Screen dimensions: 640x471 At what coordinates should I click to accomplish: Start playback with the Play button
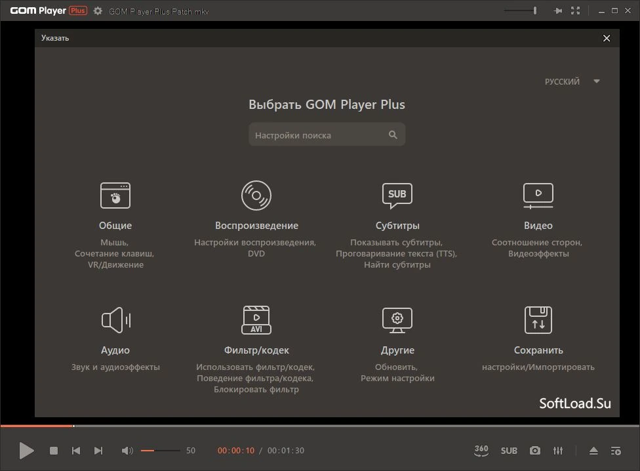click(x=26, y=451)
